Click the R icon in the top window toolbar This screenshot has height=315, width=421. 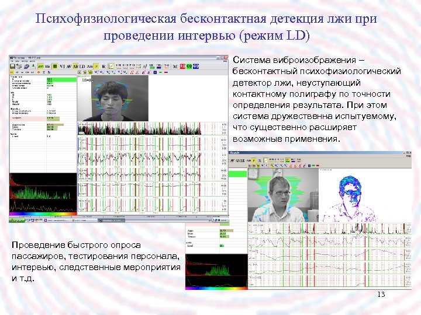coord(103,66)
